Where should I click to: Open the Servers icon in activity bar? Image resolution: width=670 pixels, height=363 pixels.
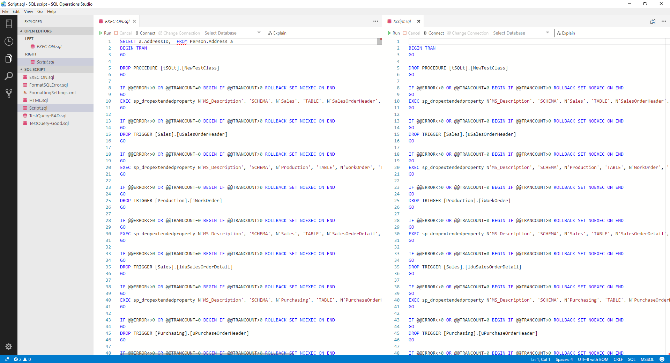[9, 24]
